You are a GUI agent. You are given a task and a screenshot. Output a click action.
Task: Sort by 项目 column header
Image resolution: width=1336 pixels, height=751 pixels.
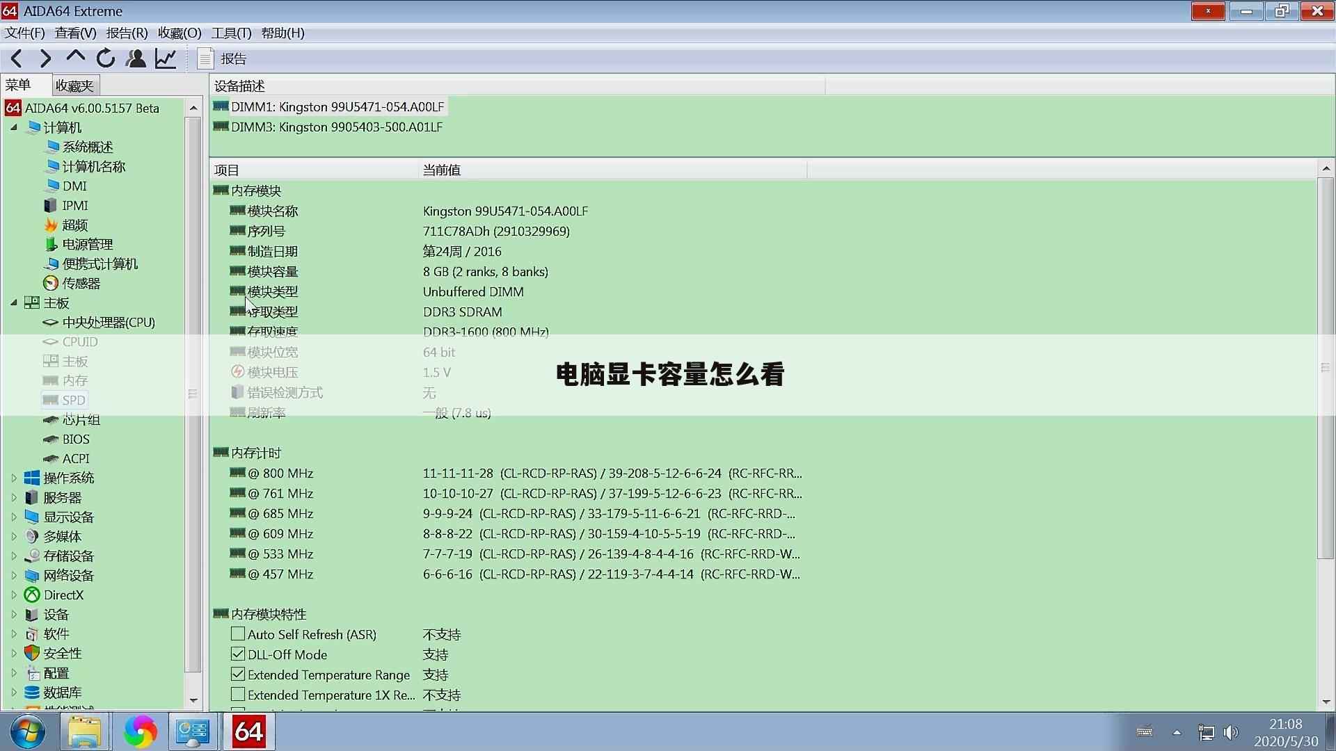tap(314, 170)
